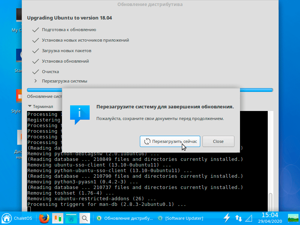Click the Перезагрузка системы step arrow

pyautogui.click(x=36, y=81)
